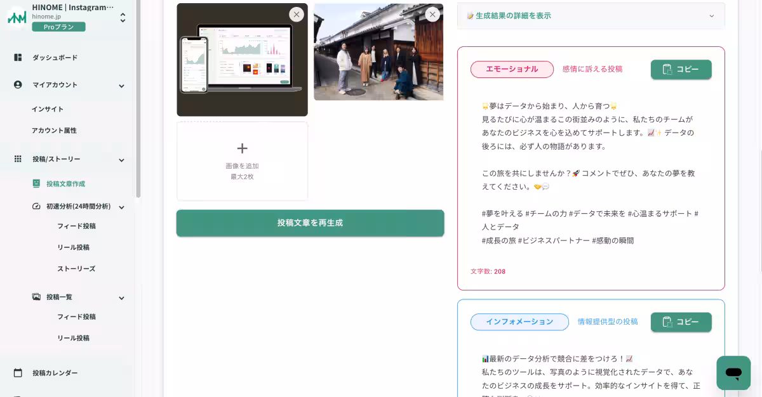Click the マイアカウント person icon

[18, 84]
